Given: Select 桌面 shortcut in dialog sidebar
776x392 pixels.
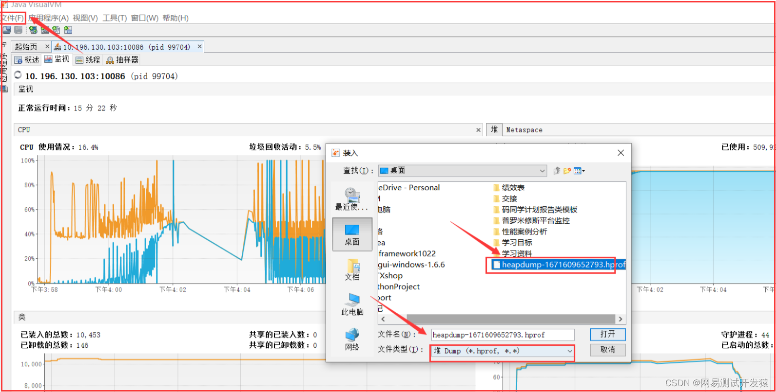Looking at the screenshot, I should [x=352, y=234].
